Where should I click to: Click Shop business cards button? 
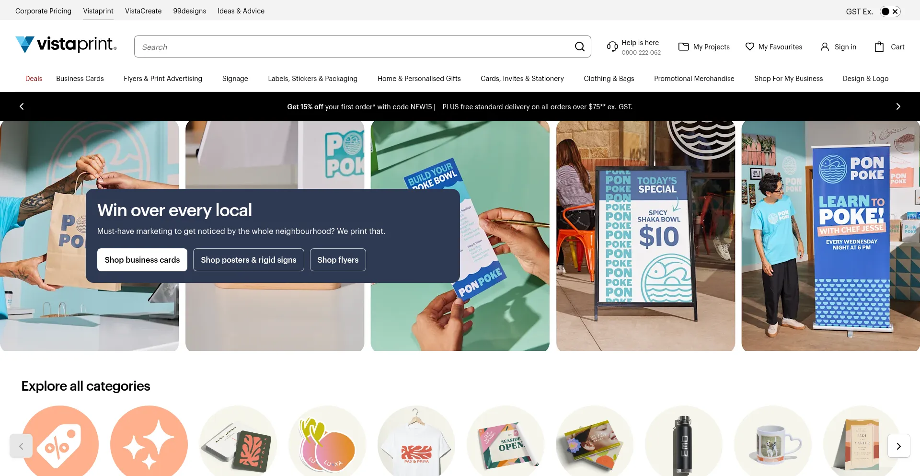point(142,260)
